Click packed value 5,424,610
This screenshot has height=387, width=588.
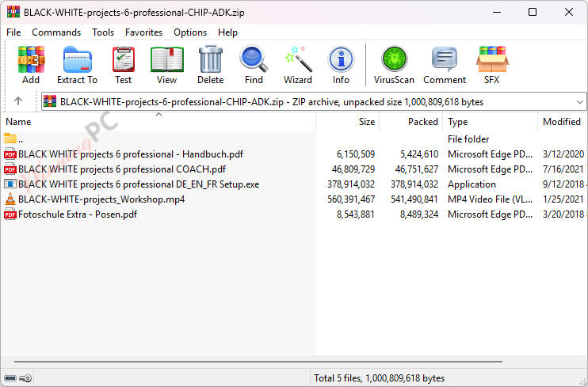click(419, 154)
